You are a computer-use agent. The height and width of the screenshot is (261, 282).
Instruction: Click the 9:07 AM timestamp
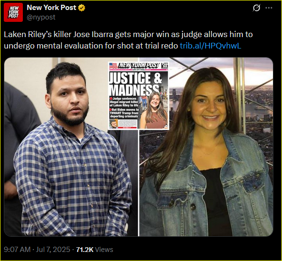point(17,250)
